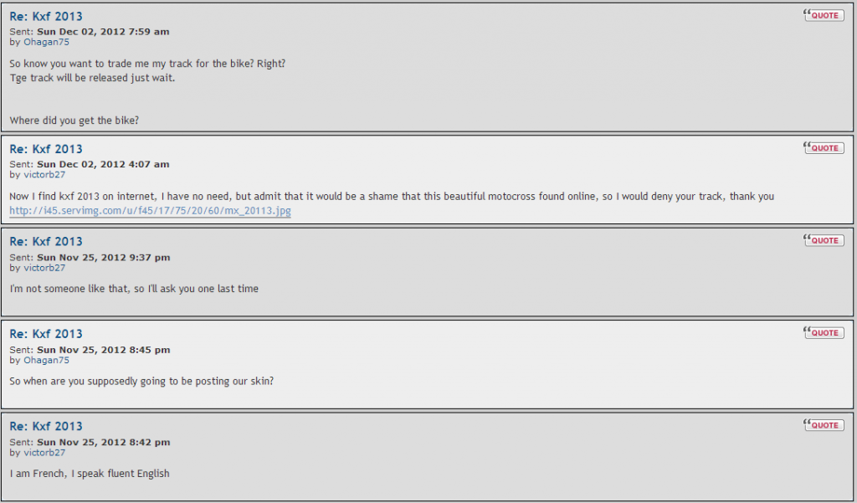The image size is (857, 503).
Task: View victorb27 profile in 4:07 am message
Action: click(44, 175)
